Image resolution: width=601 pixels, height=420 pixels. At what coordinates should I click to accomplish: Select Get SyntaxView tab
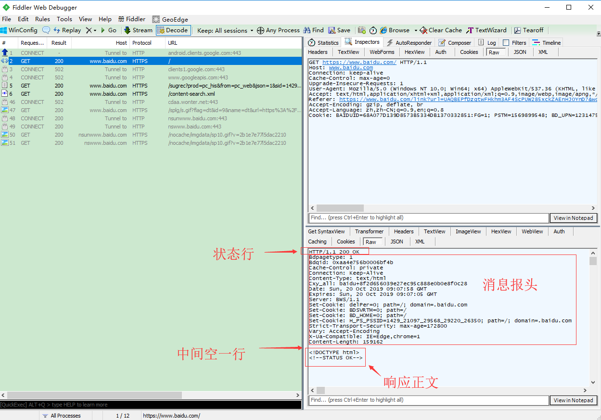pos(326,231)
